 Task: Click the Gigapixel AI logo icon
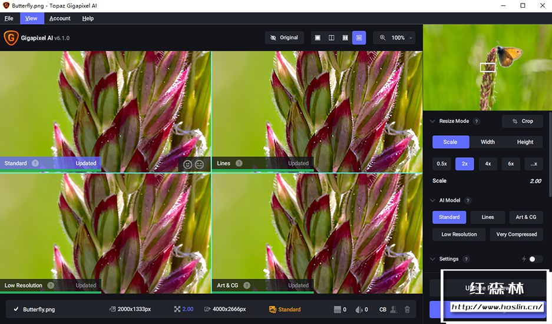(11, 38)
